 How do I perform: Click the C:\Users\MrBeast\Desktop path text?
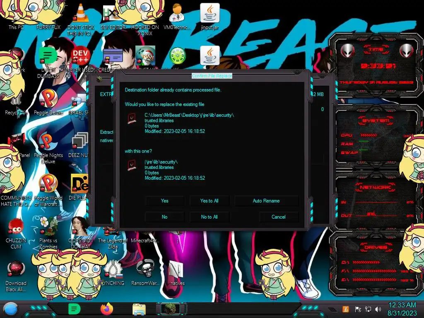pos(189,115)
